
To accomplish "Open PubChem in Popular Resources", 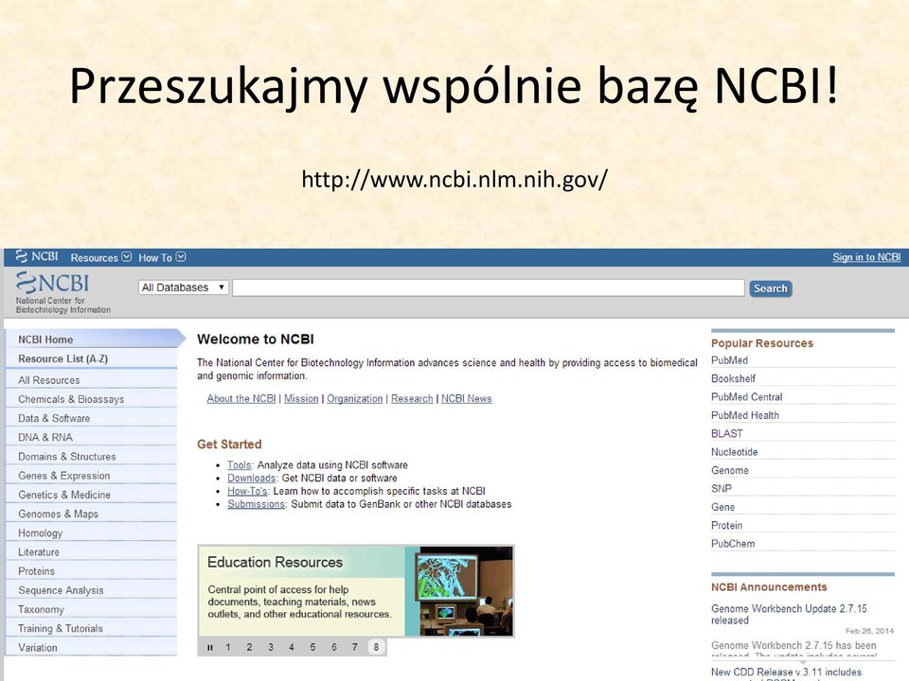I will pyautogui.click(x=733, y=544).
